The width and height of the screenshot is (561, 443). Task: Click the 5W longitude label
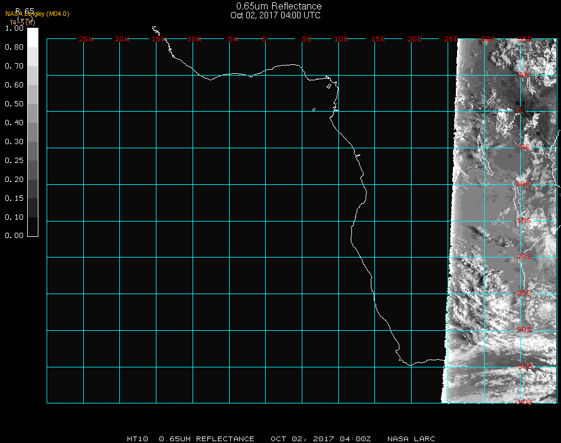[233, 39]
